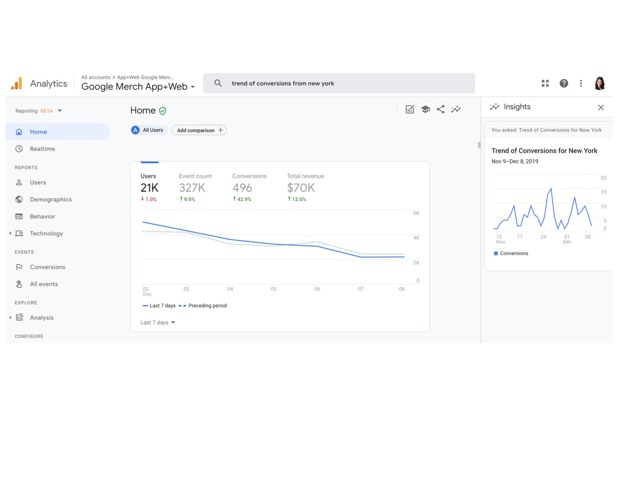The image size is (618, 483).
Task: Select the Total revenue metric tab
Action: coord(305,187)
